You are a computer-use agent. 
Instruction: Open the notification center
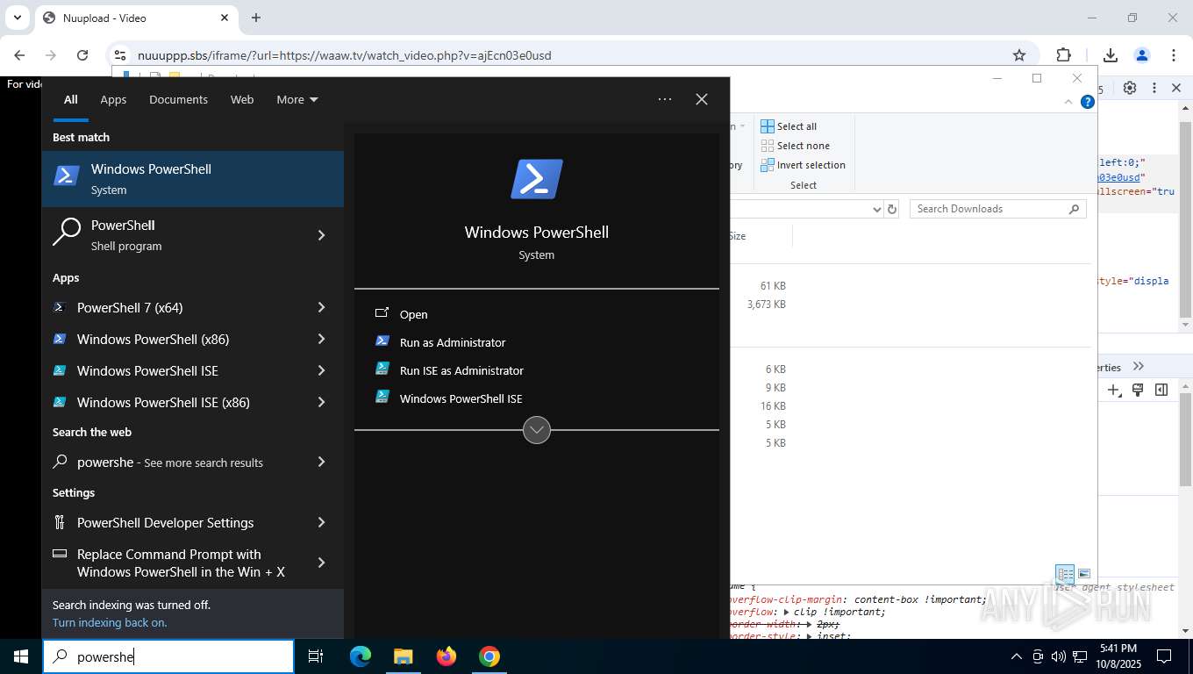pyautogui.click(x=1164, y=656)
